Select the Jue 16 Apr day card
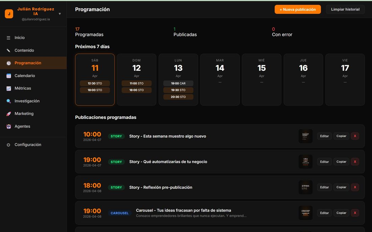Screen dimensions: 372x232 (303, 80)
